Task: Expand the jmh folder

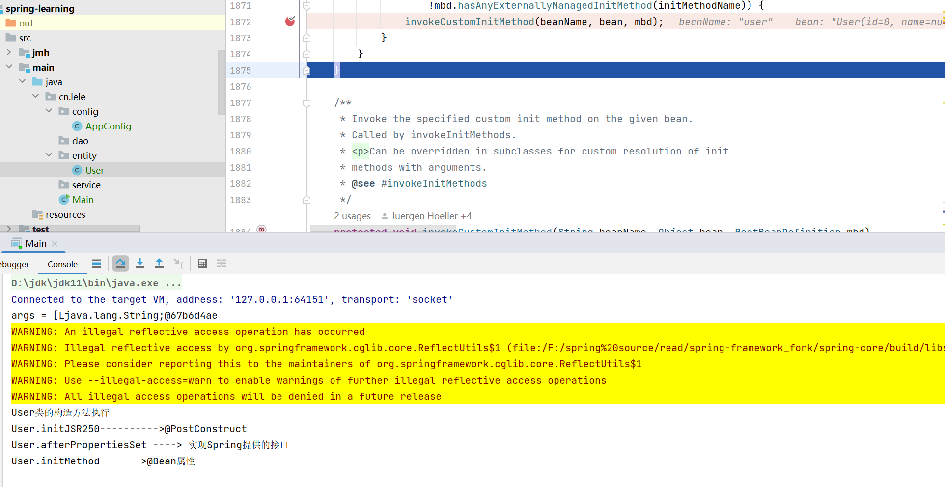Action: pyautogui.click(x=9, y=52)
